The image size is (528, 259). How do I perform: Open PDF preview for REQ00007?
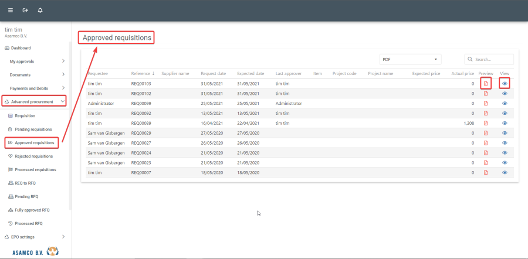pos(485,173)
